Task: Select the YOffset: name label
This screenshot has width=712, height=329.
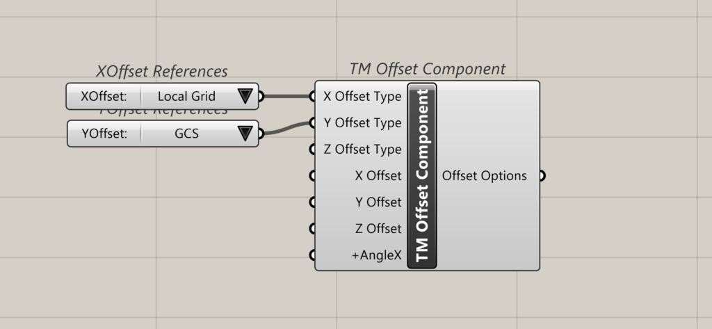Action: (104, 134)
